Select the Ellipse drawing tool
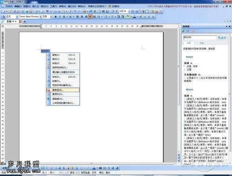Screen dimensions: 232x176 coord(47,168)
